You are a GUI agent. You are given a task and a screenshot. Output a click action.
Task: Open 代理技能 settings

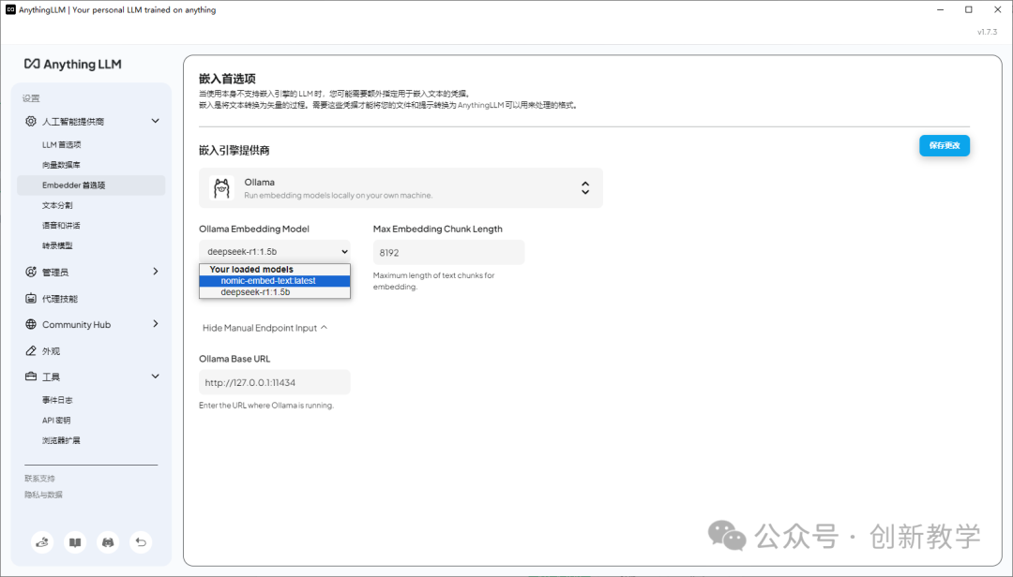(x=60, y=298)
